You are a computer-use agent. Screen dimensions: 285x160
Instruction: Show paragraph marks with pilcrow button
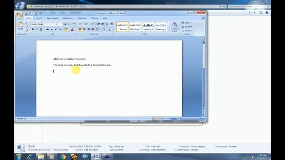pos(112,24)
